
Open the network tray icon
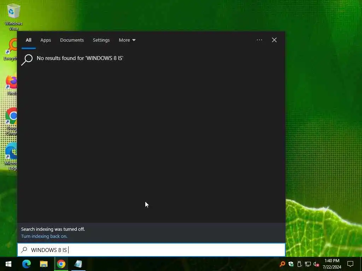[x=308, y=264]
